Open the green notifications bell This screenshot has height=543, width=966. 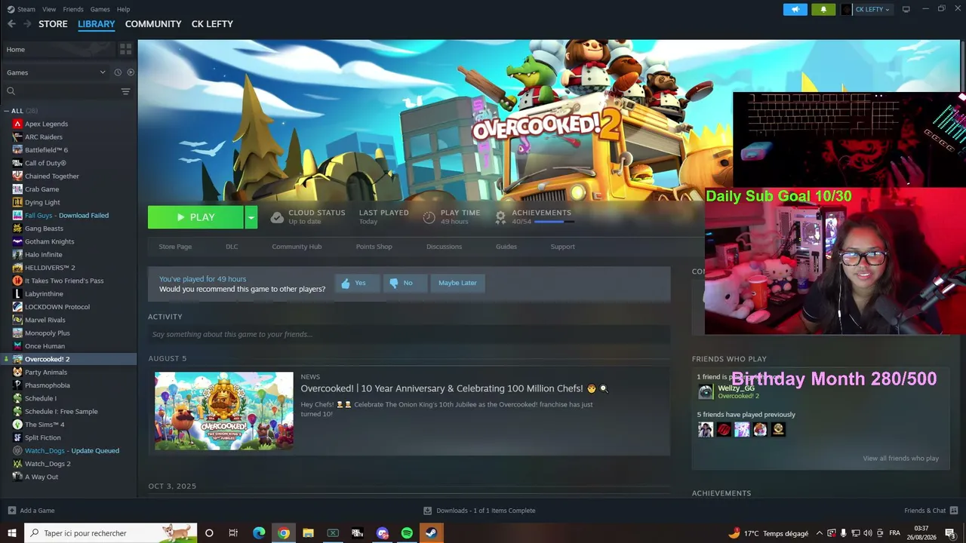coord(823,9)
